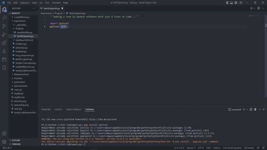Open the Manage gear settings icon
267x150 pixels.
[x=4, y=142]
